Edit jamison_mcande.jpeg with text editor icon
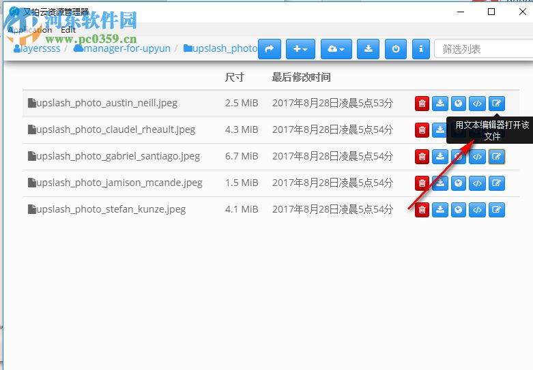The image size is (533, 370). pyautogui.click(x=497, y=183)
